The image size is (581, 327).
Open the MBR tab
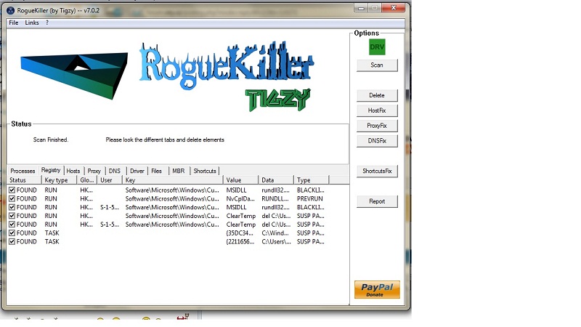coord(178,171)
